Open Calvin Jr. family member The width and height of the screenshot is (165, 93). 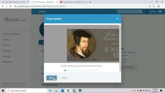(x=126, y=59)
